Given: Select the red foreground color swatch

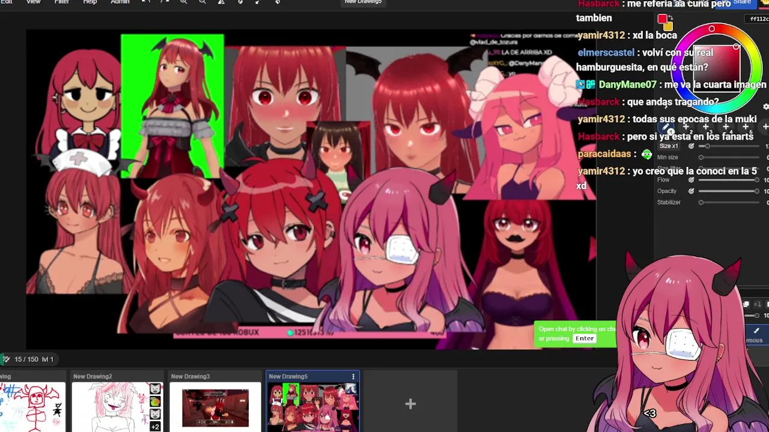Looking at the screenshot, I should pos(662,19).
